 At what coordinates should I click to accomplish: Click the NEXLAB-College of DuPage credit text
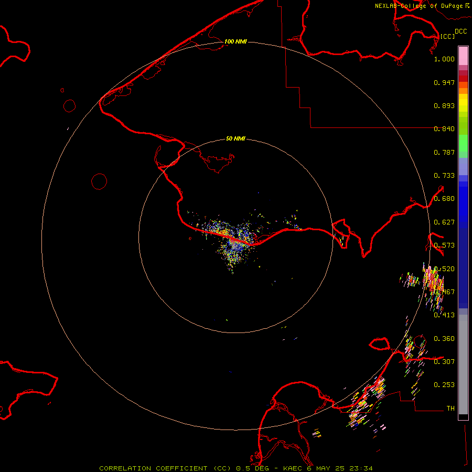coord(419,6)
